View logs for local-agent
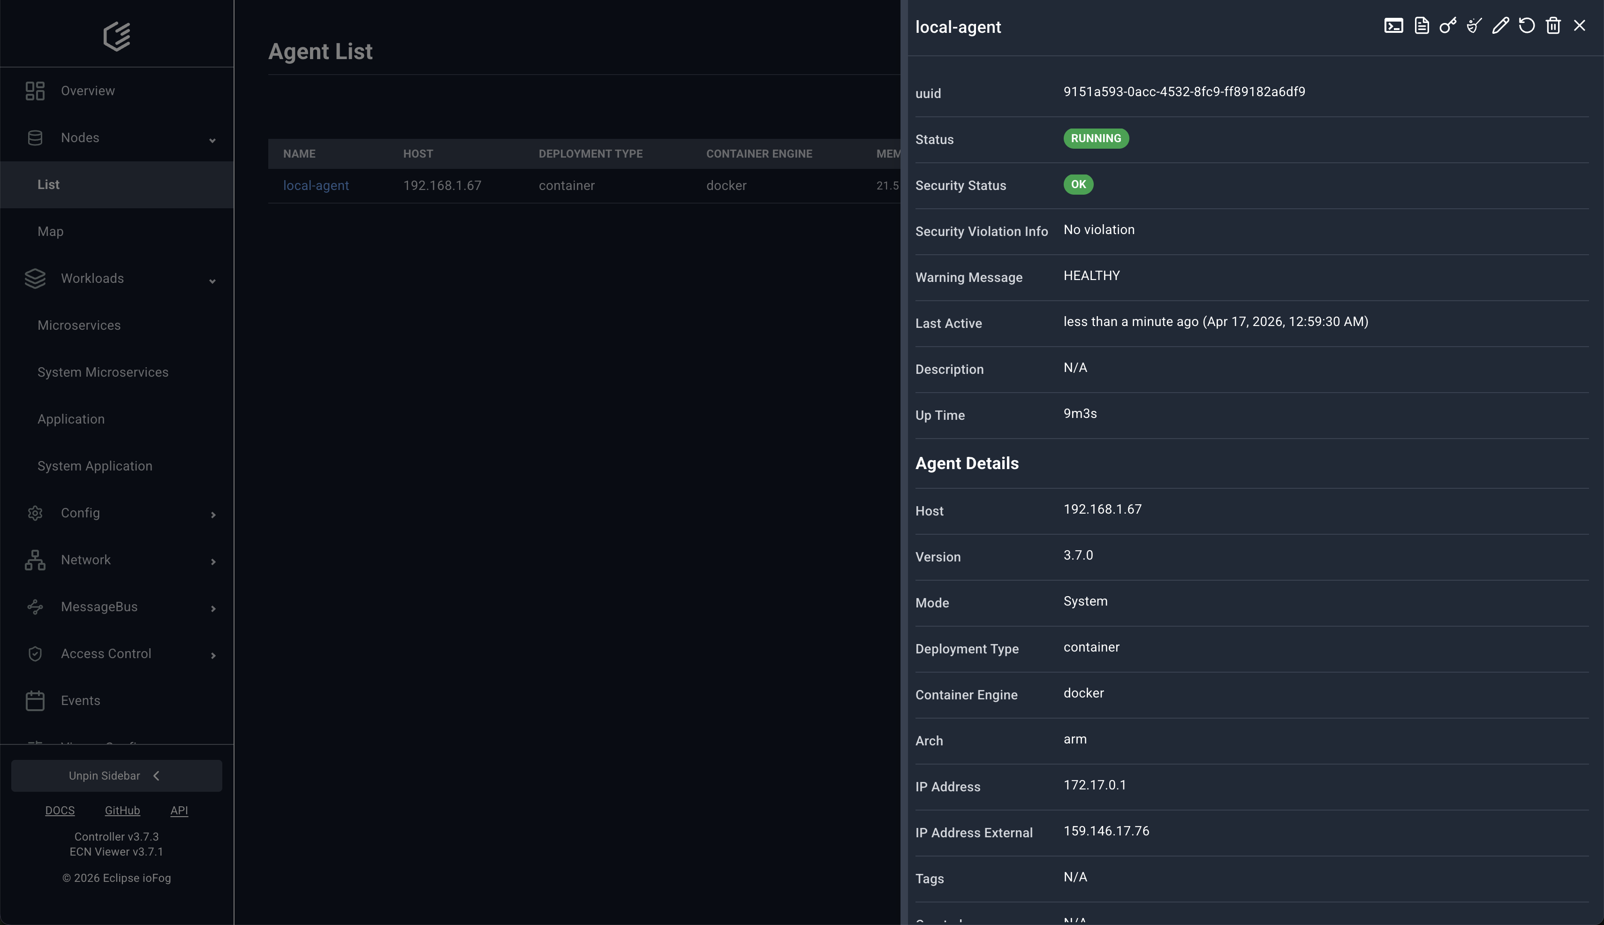1604x925 pixels. point(1421,25)
